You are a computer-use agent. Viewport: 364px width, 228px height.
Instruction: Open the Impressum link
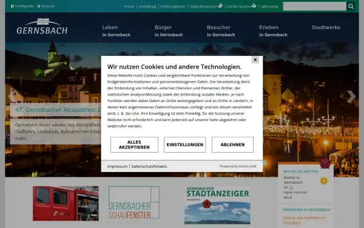click(x=117, y=167)
